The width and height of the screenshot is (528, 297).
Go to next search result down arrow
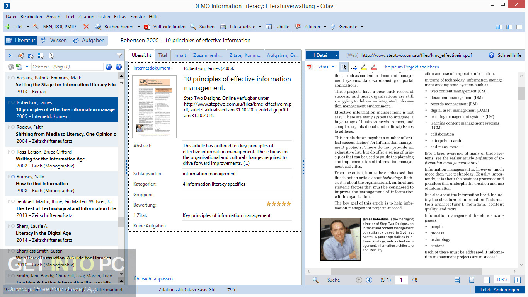369,280
